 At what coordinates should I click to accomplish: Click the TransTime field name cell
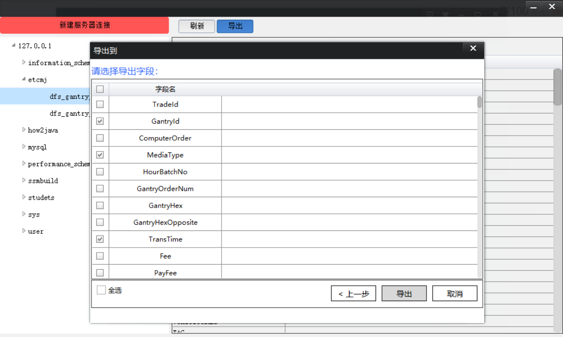tap(165, 239)
